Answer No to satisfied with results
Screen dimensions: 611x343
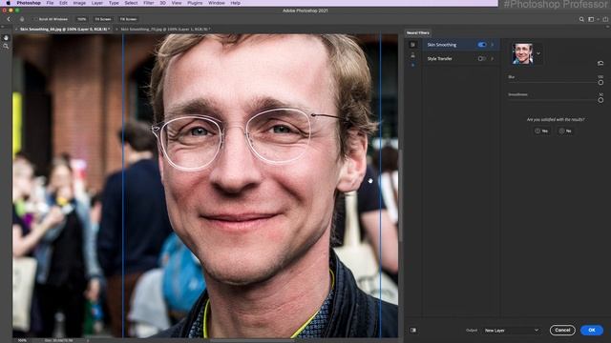[565, 131]
